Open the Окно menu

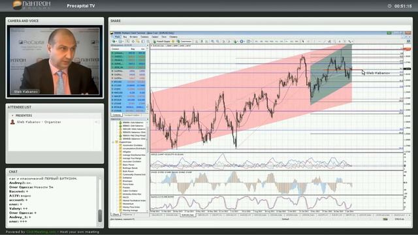pyautogui.click(x=164, y=37)
